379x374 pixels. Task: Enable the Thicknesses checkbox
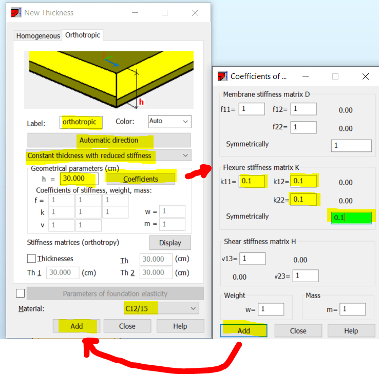point(31,259)
